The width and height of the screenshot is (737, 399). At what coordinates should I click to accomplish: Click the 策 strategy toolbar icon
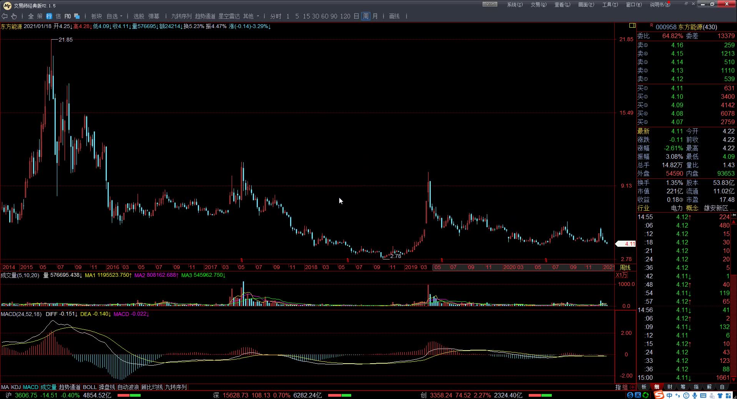40,16
